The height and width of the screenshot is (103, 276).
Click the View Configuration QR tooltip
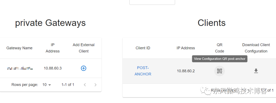click(220, 59)
